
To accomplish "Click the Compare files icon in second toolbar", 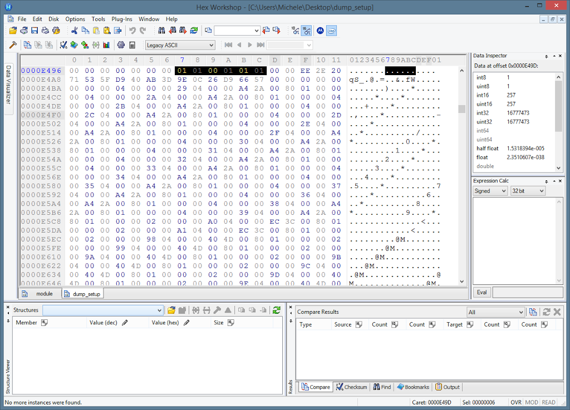I will [x=28, y=45].
